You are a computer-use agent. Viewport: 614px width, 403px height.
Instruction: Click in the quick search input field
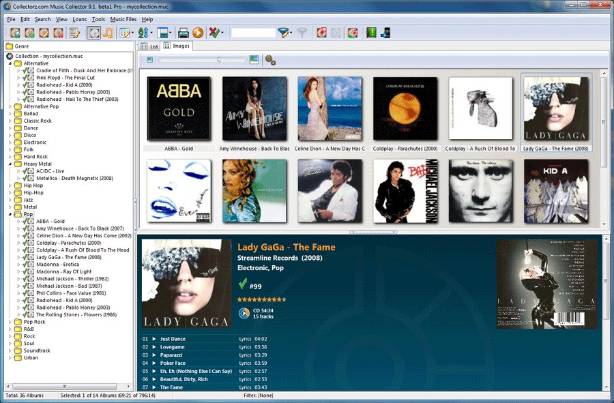(253, 33)
